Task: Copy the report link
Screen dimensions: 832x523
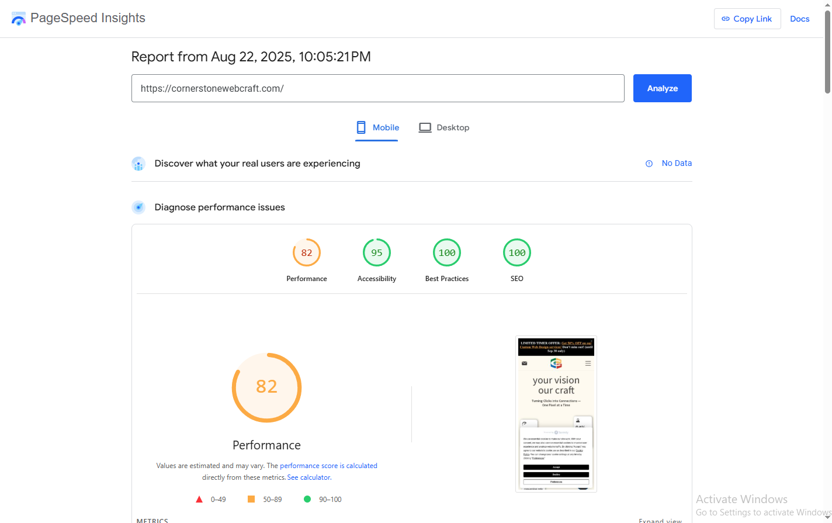Action: click(x=747, y=19)
